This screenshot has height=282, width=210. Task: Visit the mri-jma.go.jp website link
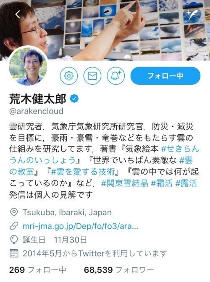tap(80, 226)
